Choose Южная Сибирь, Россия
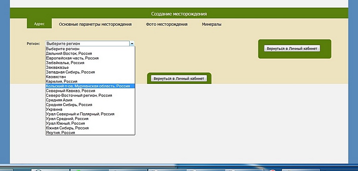 [90, 128]
